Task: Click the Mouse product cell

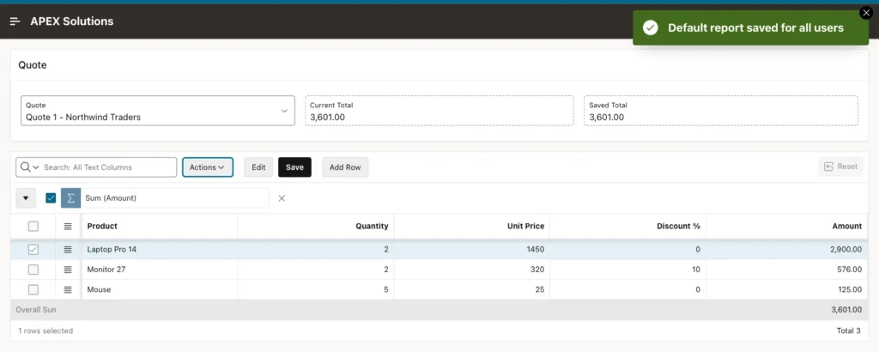Action: tap(159, 290)
